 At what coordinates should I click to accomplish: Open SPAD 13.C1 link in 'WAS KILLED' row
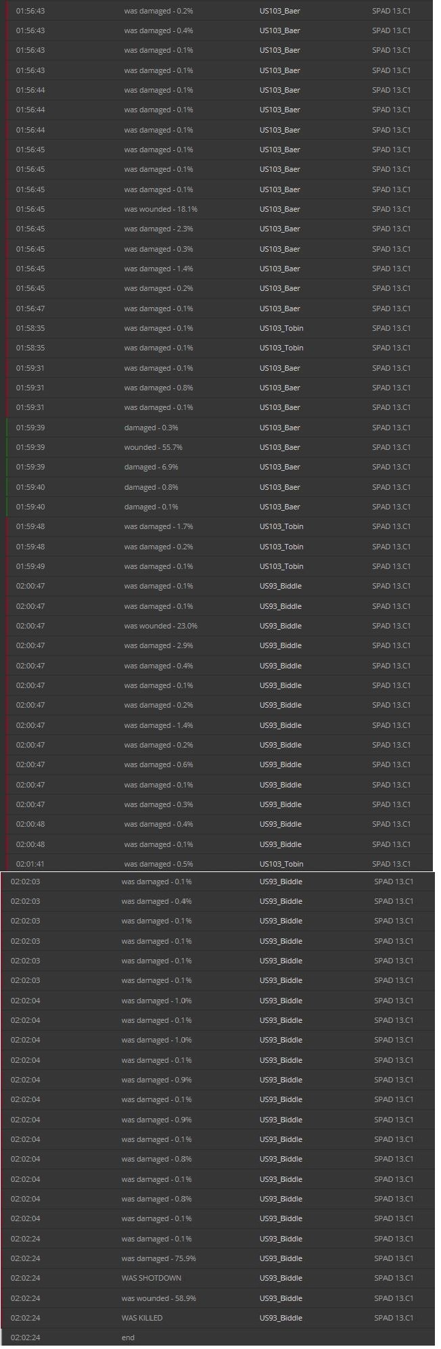click(394, 1318)
